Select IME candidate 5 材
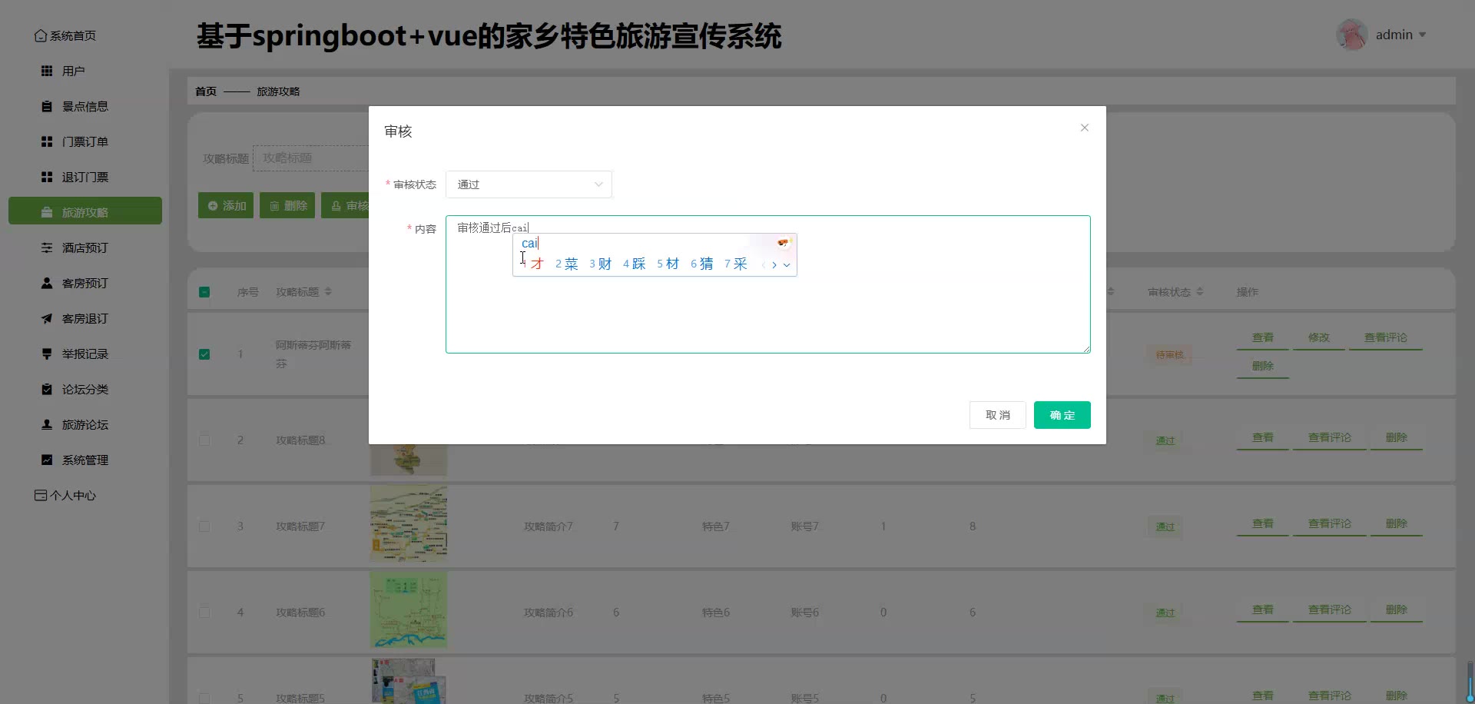 [x=668, y=264]
